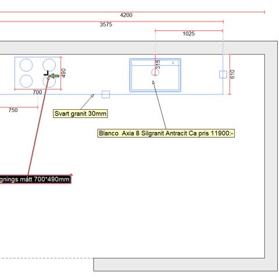Click the 490 cooktop height dimension
The height and width of the screenshot is (279, 279).
[x=63, y=73]
